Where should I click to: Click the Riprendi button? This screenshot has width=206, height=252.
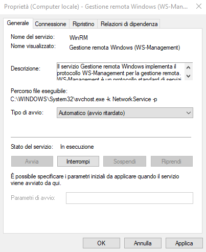(172, 162)
